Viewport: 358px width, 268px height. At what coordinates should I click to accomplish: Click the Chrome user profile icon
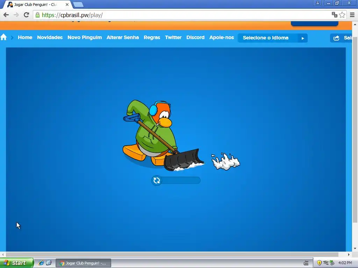click(x=317, y=3)
